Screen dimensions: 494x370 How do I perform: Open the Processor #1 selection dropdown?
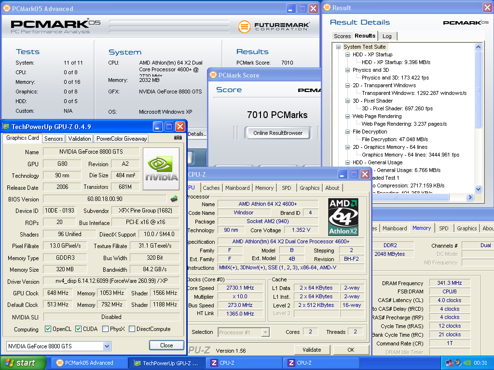click(265, 332)
